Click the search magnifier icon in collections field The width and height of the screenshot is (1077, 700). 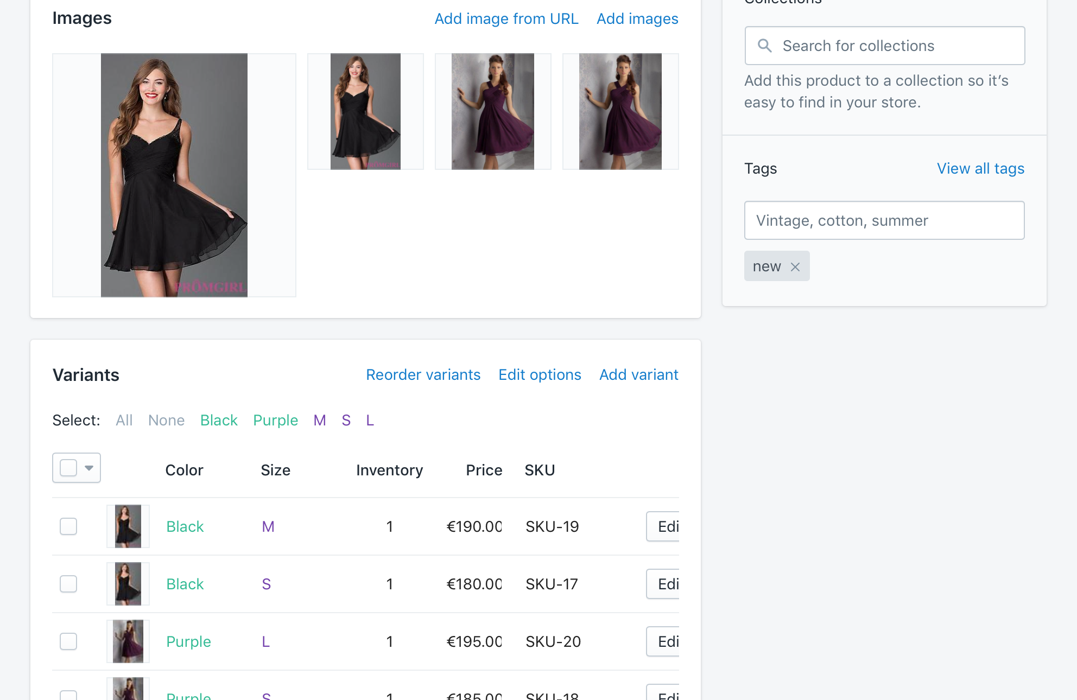pyautogui.click(x=764, y=46)
